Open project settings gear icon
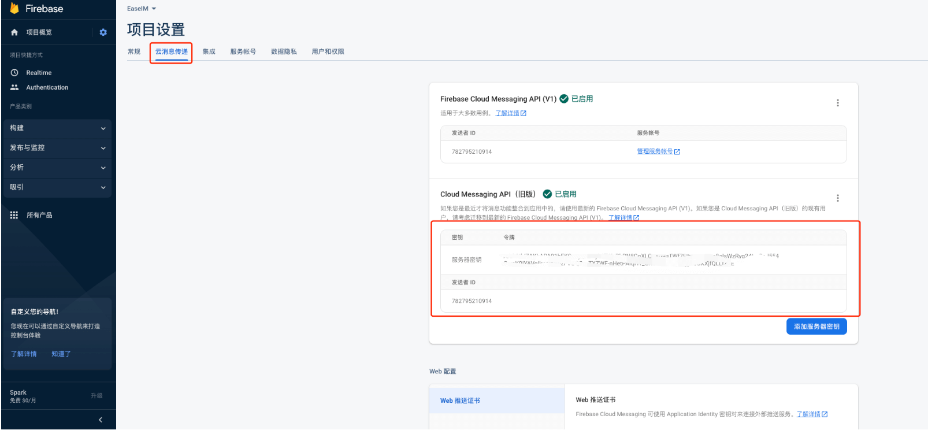The image size is (928, 430). click(103, 32)
